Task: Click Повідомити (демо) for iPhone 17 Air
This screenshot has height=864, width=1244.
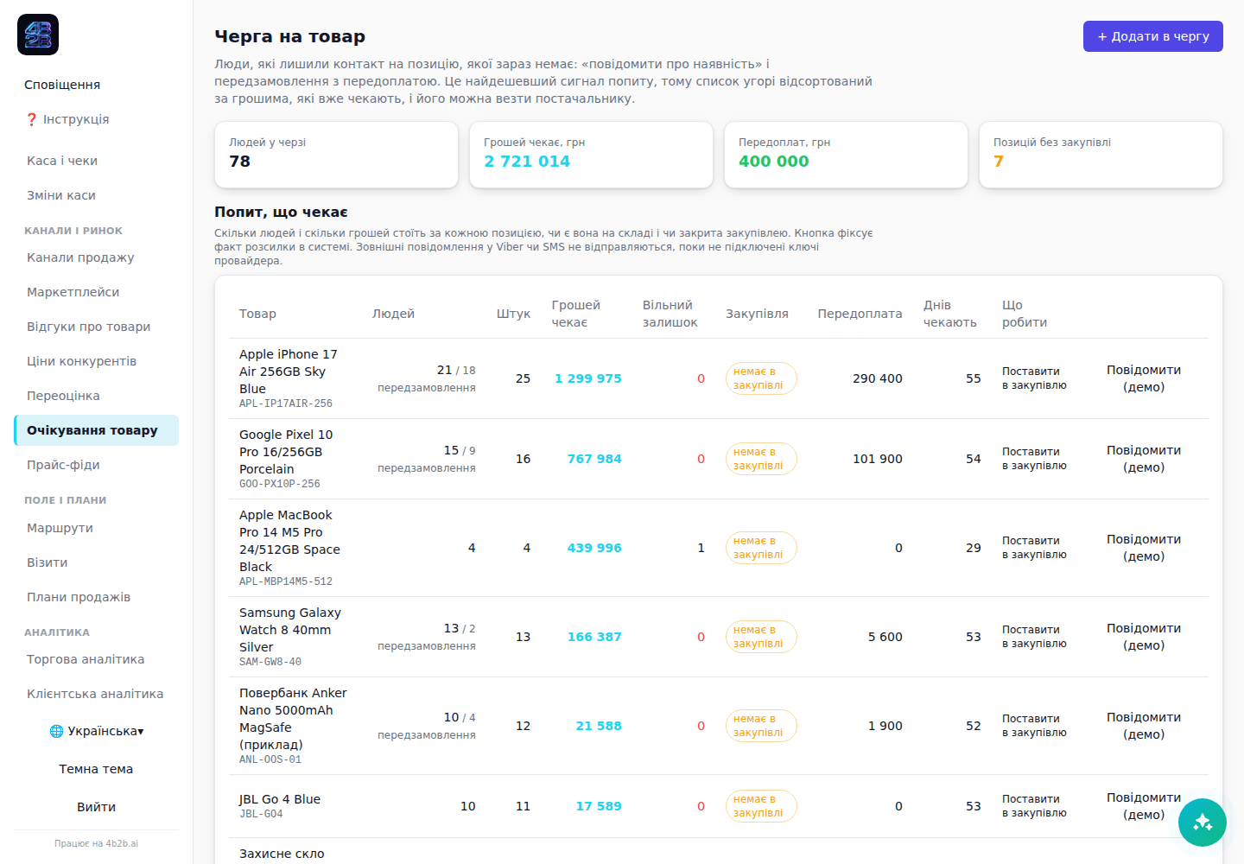Action: point(1144,378)
